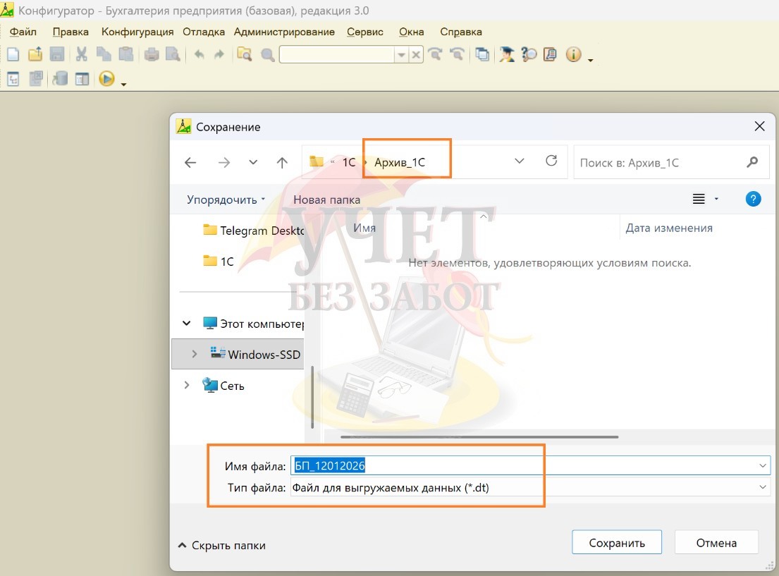Click the Open file toolbar icon
Screen dimensions: 779x576
(x=35, y=54)
